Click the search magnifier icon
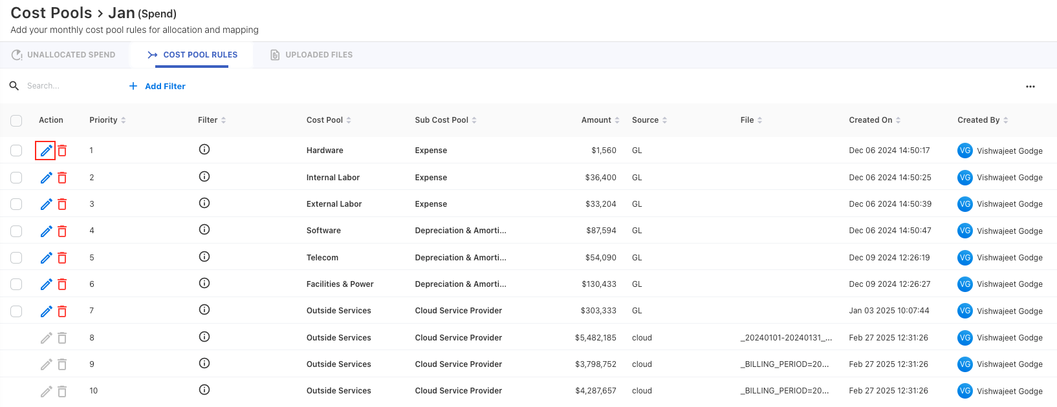Viewport: 1057px width, 407px height. click(x=14, y=86)
